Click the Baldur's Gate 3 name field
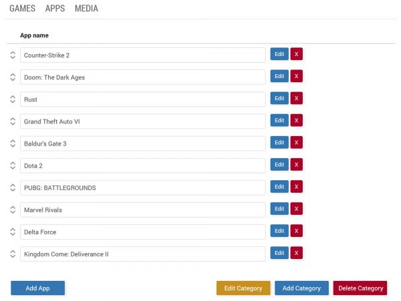Viewport: 401px width, 301px height. click(143, 143)
